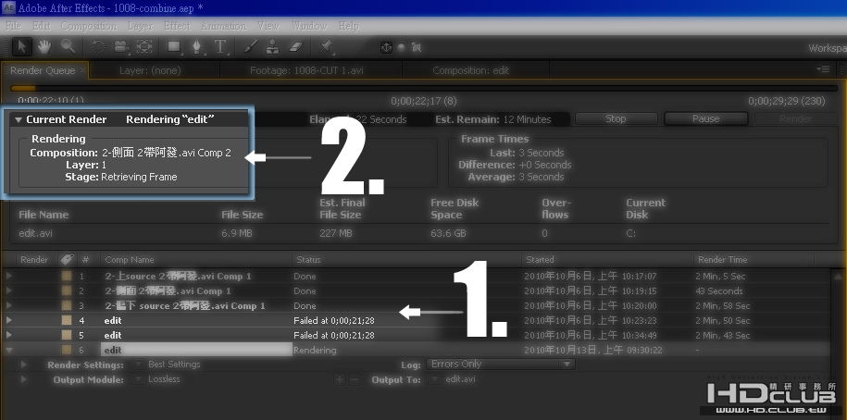The height and width of the screenshot is (420, 847).
Task: Expand render item 3 details
Action: [x=9, y=305]
